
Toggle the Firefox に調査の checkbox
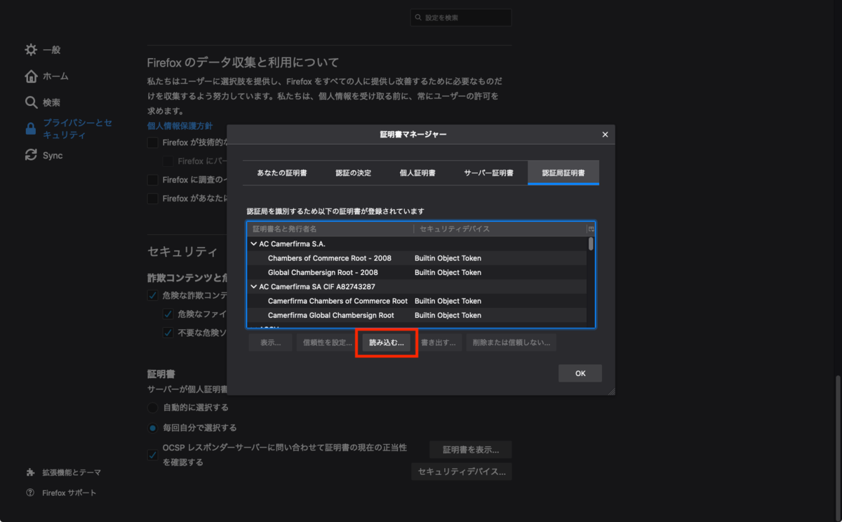tap(152, 180)
